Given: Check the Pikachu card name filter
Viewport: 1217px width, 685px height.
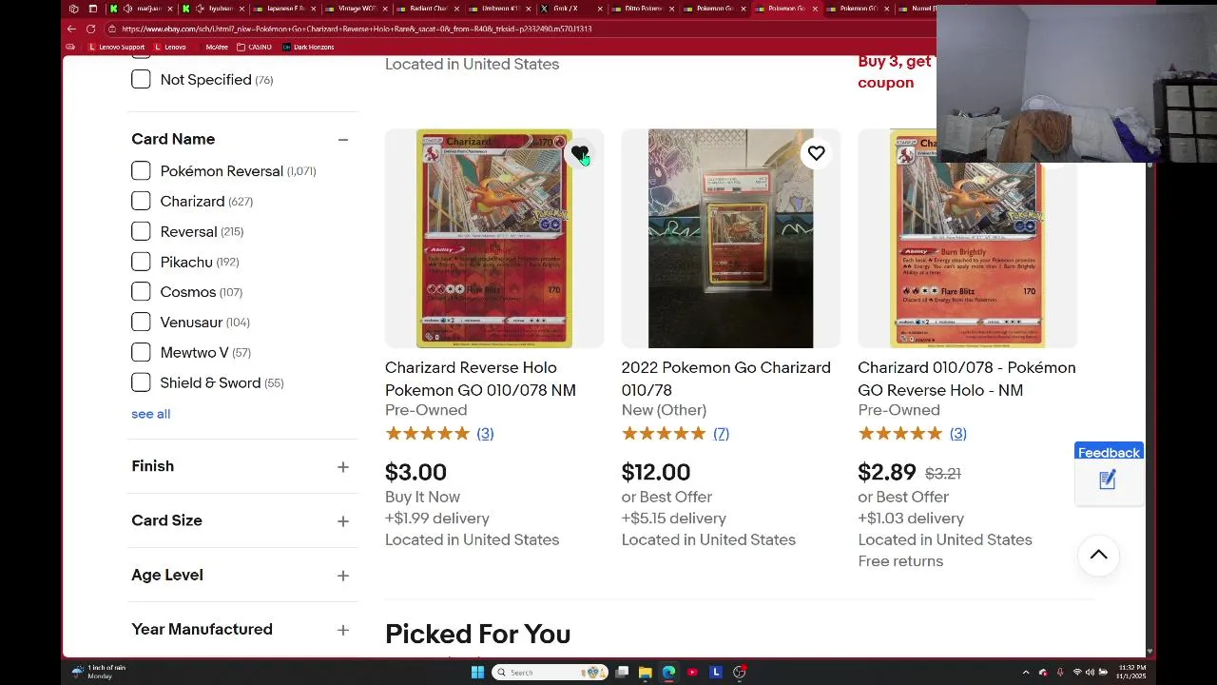Looking at the screenshot, I should (141, 262).
